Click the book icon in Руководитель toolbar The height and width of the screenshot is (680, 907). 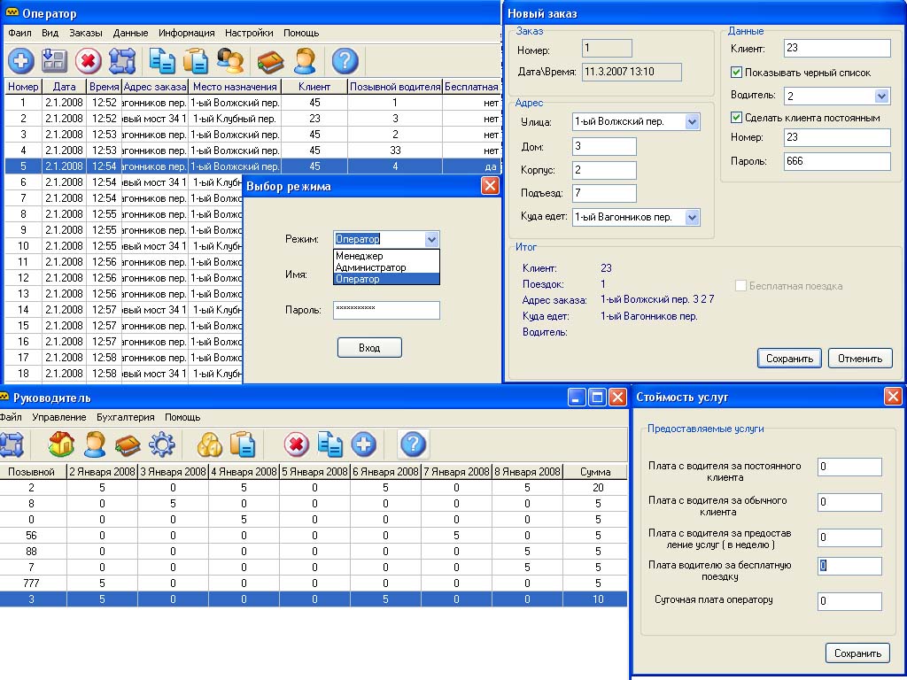click(x=128, y=444)
